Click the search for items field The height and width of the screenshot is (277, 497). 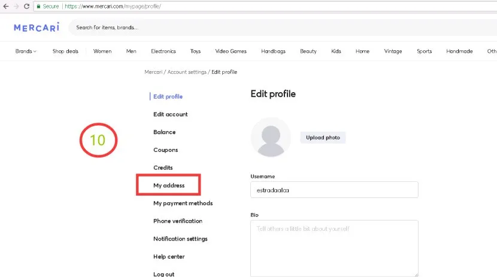pyautogui.click(x=282, y=28)
